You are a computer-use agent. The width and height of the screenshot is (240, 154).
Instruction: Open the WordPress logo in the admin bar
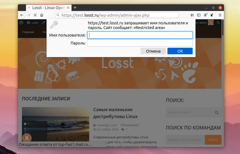pyautogui.click(x=22, y=23)
